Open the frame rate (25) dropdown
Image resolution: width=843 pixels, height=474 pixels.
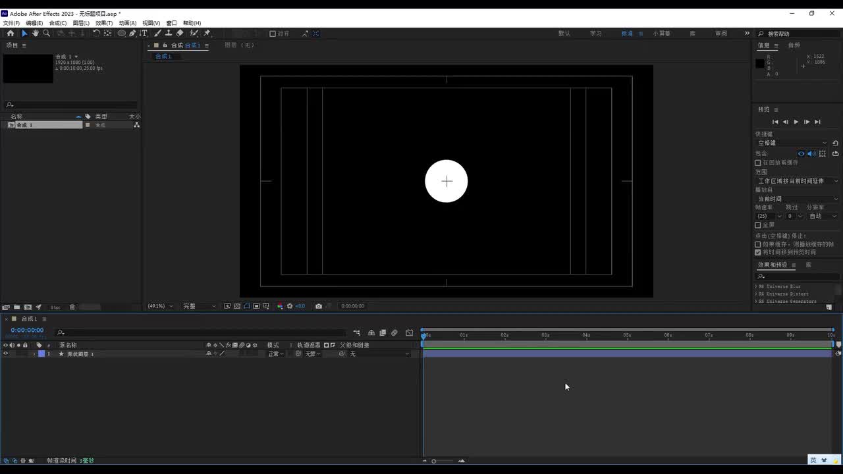click(769, 216)
